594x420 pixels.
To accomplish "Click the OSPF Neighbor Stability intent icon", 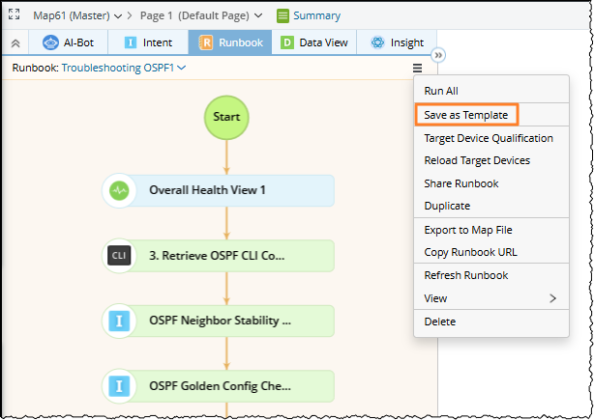I will [119, 321].
